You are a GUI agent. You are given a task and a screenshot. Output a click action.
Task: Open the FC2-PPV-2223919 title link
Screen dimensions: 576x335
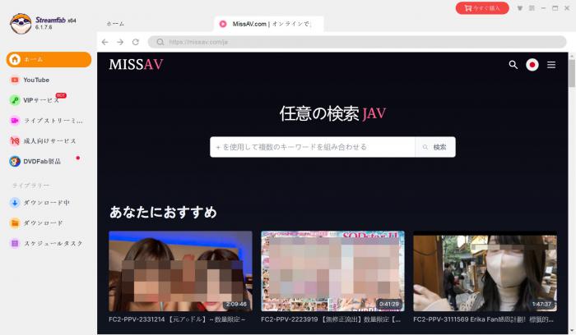click(x=331, y=319)
